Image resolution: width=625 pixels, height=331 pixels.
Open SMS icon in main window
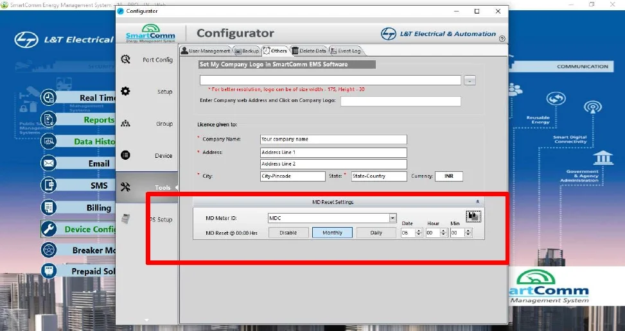tap(49, 185)
